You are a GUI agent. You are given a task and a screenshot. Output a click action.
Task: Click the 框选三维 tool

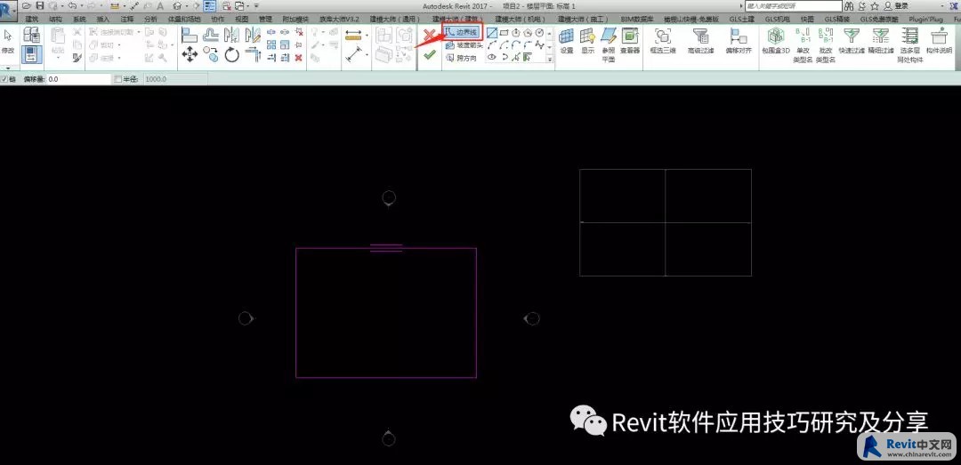tap(663, 41)
